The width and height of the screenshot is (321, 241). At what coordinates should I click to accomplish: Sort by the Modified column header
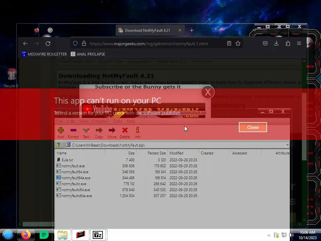tap(183, 153)
